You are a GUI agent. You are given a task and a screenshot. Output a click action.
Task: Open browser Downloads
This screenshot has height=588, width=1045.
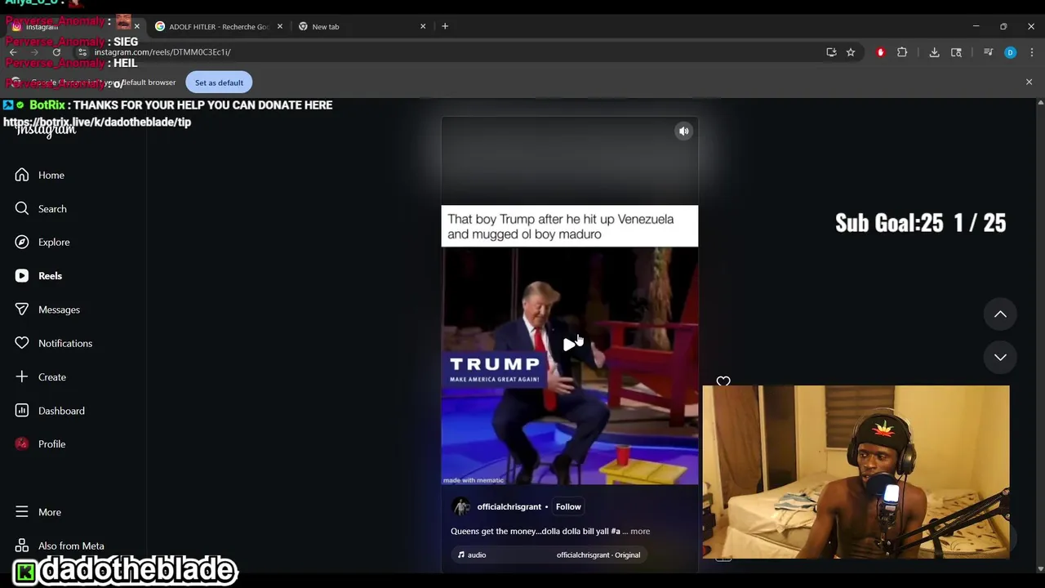[x=934, y=52]
